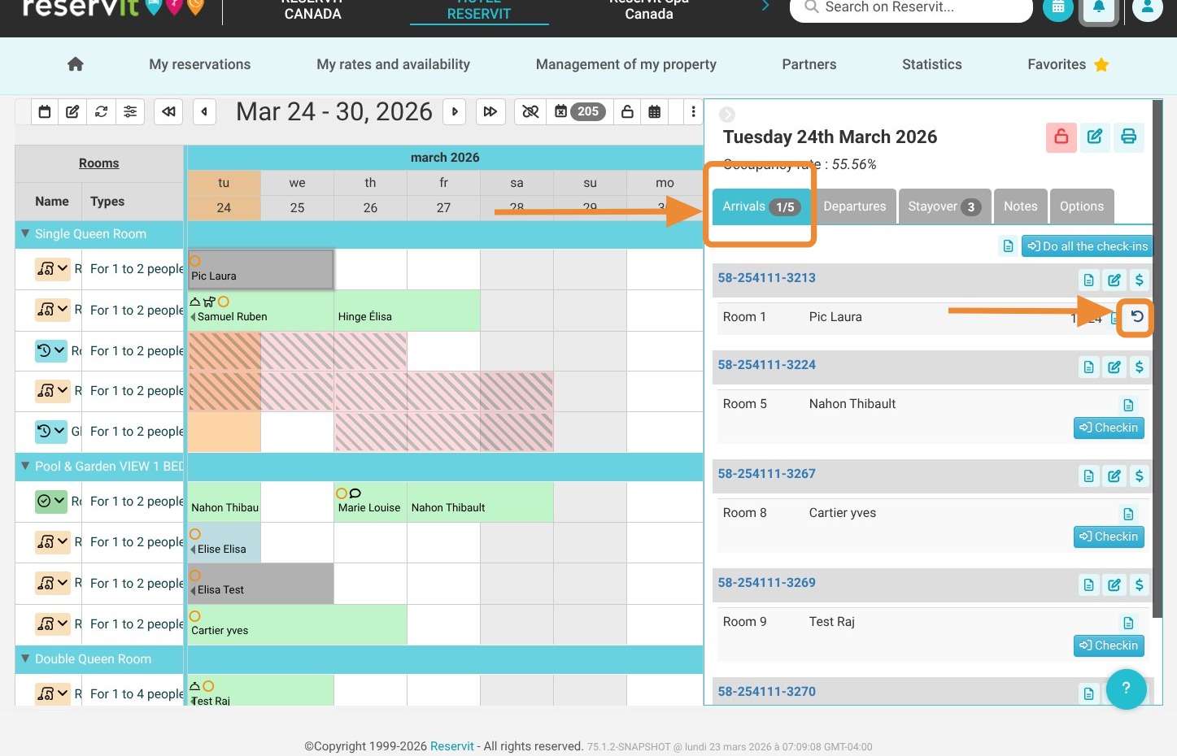Open green check status dropdown in Nahon Thibau row

(x=52, y=502)
